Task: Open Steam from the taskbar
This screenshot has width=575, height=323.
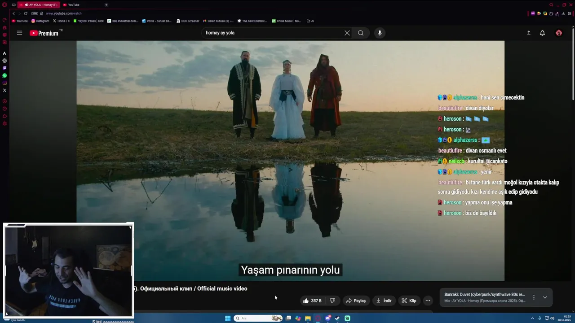Action: [337, 319]
